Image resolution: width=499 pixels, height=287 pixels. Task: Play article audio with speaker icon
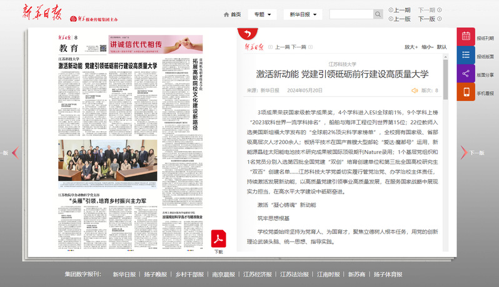tap(414, 90)
